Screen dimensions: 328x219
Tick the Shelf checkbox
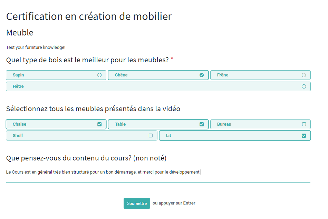coord(151,136)
